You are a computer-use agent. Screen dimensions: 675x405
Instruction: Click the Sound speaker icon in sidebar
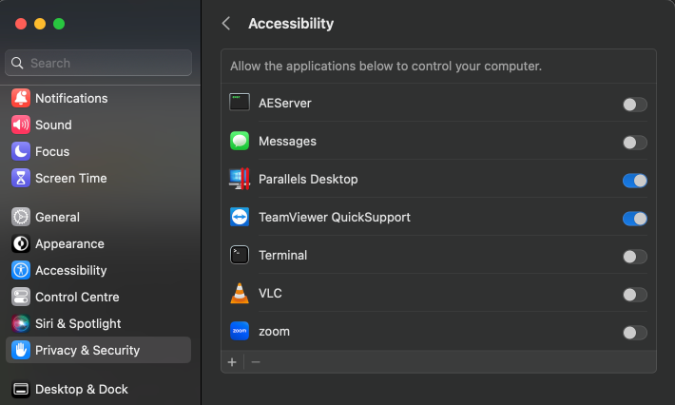coord(21,125)
